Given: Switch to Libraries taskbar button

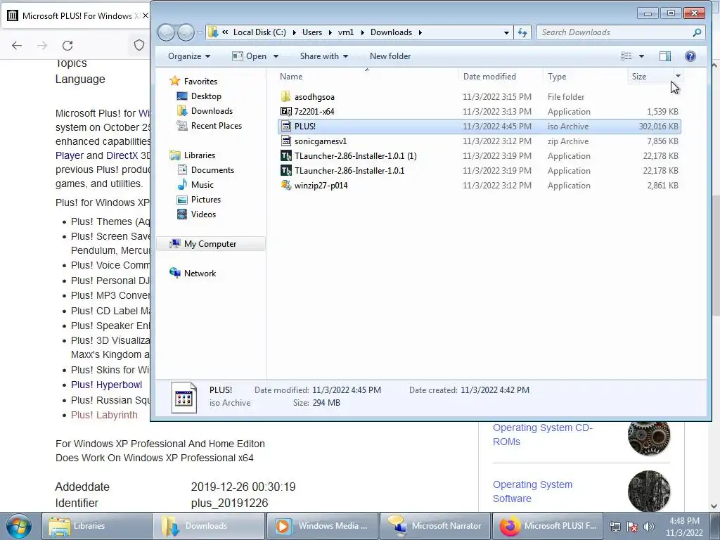Looking at the screenshot, I should (97, 526).
